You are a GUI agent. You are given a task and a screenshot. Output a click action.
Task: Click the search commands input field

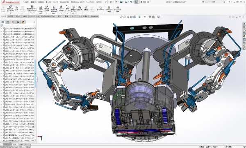click(x=214, y=2)
